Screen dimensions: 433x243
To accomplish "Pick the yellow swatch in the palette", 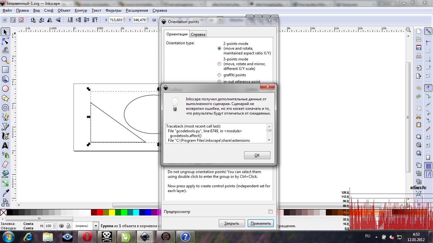I will (112, 212).
